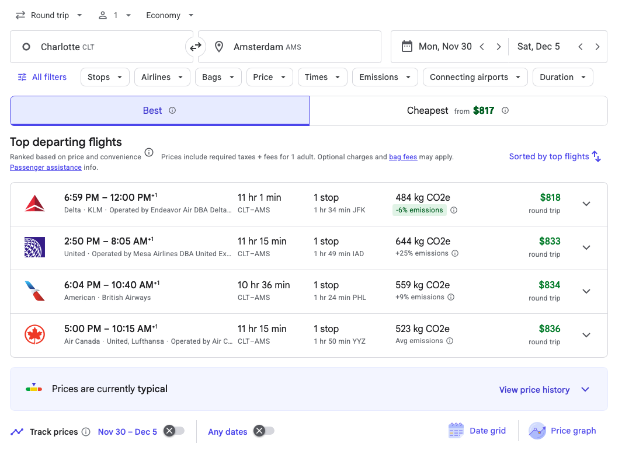Screen dimensions: 622x454
Task: Click the price level gauge icon
Action: coord(34,388)
